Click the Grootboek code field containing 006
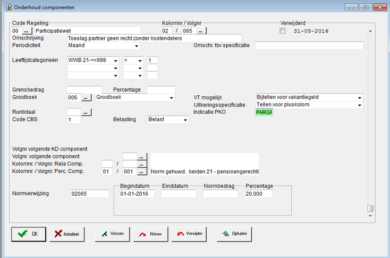Image resolution: width=390 pixels, height=258 pixels. click(74, 97)
